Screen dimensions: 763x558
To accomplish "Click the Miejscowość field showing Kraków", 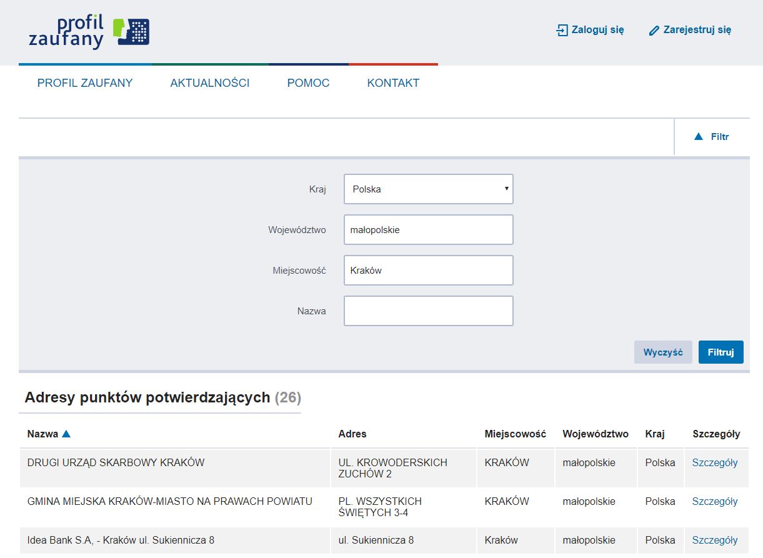I will [428, 270].
